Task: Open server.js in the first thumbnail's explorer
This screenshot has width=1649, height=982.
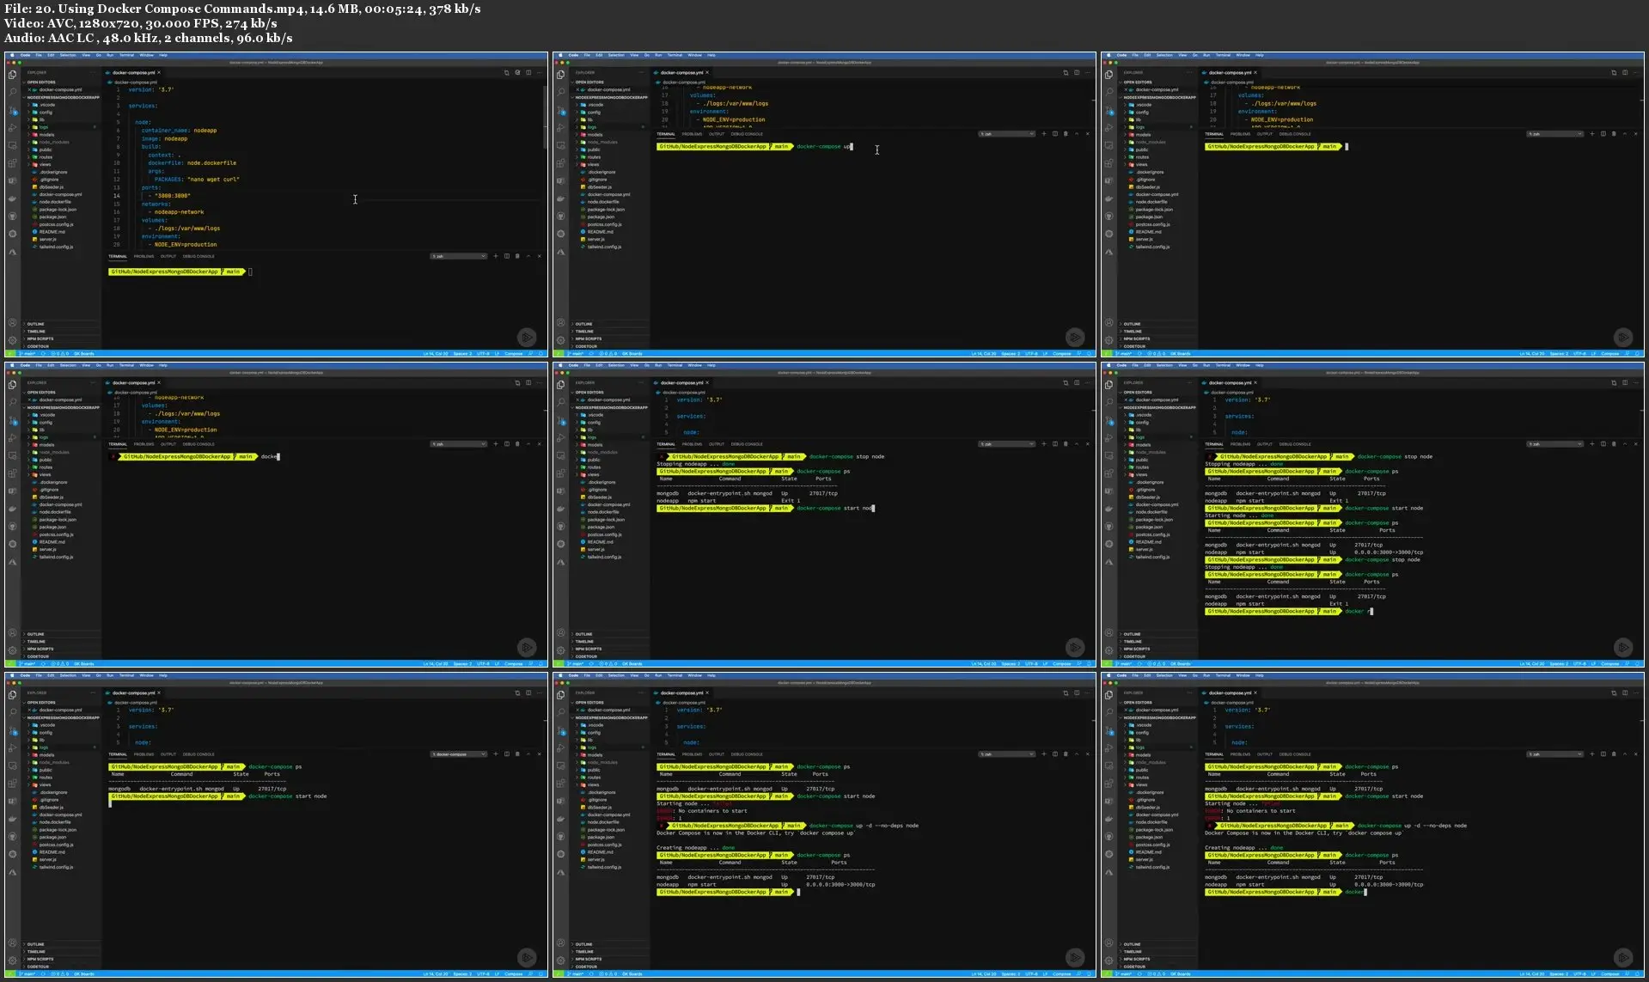Action: coord(47,239)
